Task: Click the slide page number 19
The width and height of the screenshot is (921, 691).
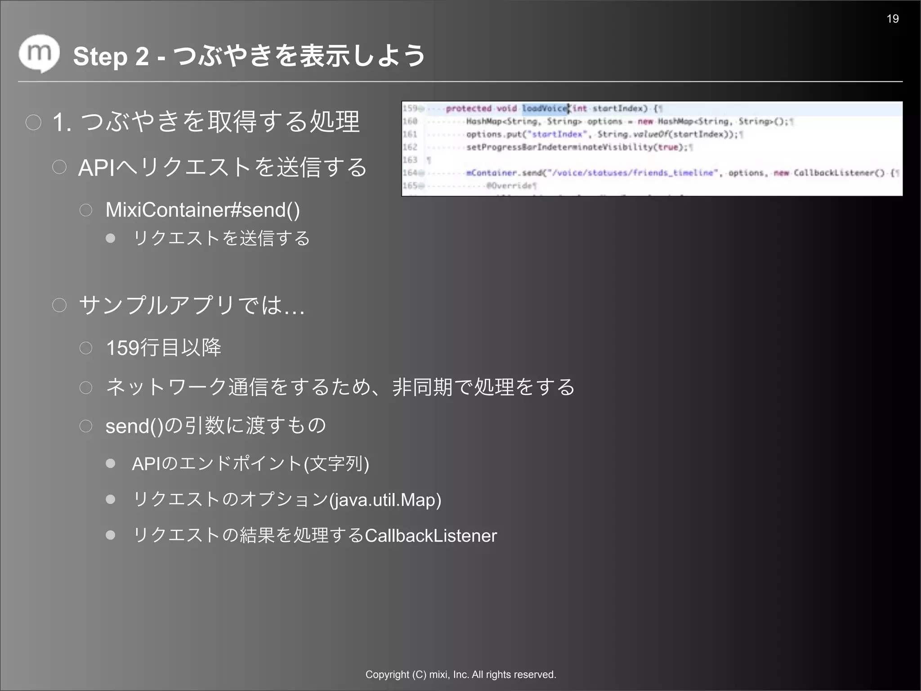Action: [x=893, y=19]
